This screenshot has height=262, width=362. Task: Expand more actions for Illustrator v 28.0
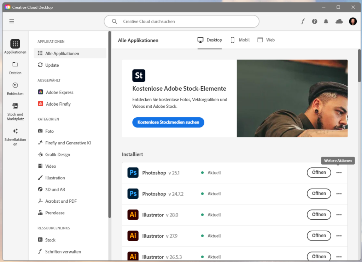coord(339,215)
